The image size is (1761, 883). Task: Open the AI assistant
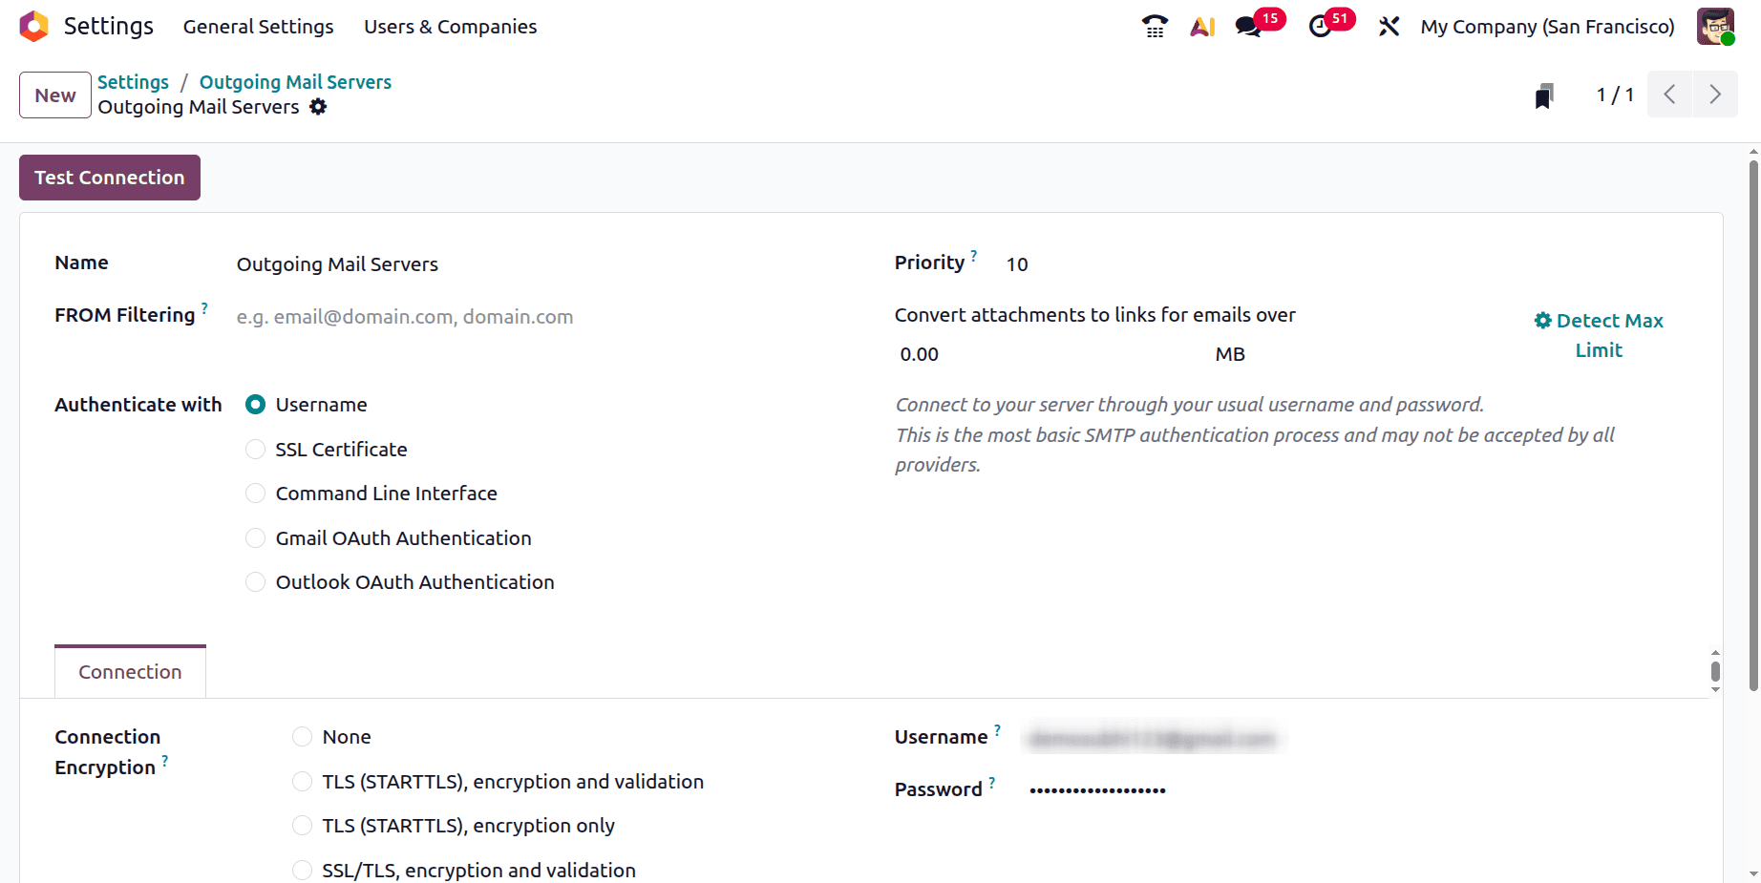(1201, 26)
